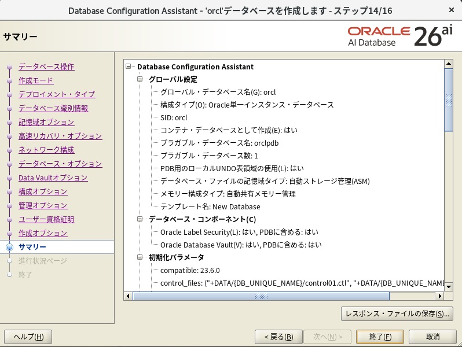Click レスポンス・ファイルの保存(S)... button
462x347 pixels.
tap(397, 313)
